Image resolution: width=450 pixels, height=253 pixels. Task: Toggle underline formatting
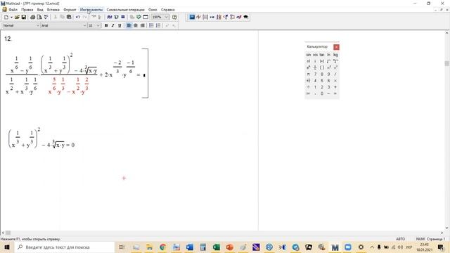pyautogui.click(x=120, y=25)
